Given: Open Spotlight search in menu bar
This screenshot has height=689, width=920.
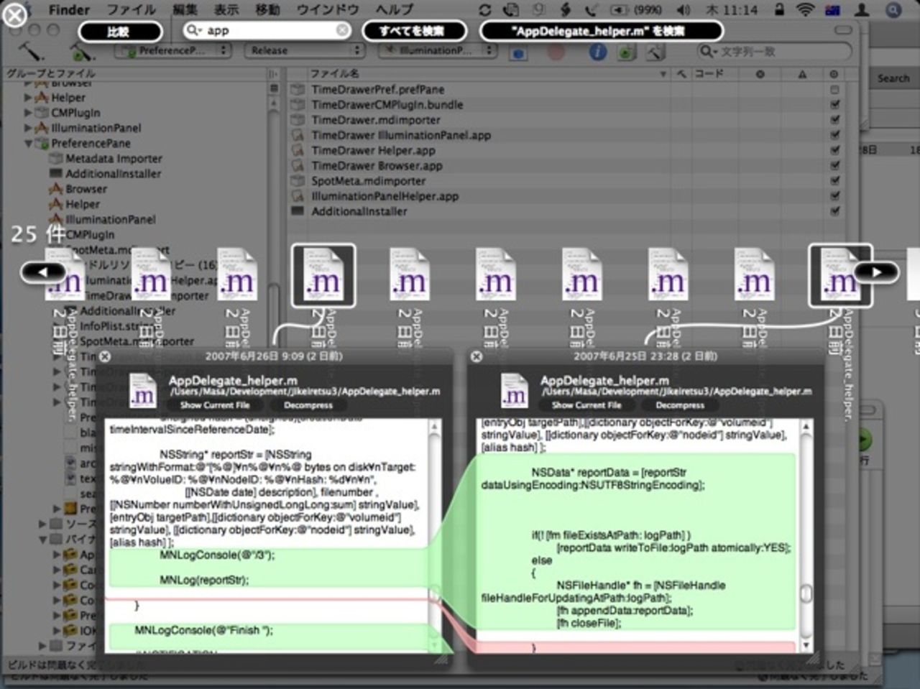Looking at the screenshot, I should 893,10.
